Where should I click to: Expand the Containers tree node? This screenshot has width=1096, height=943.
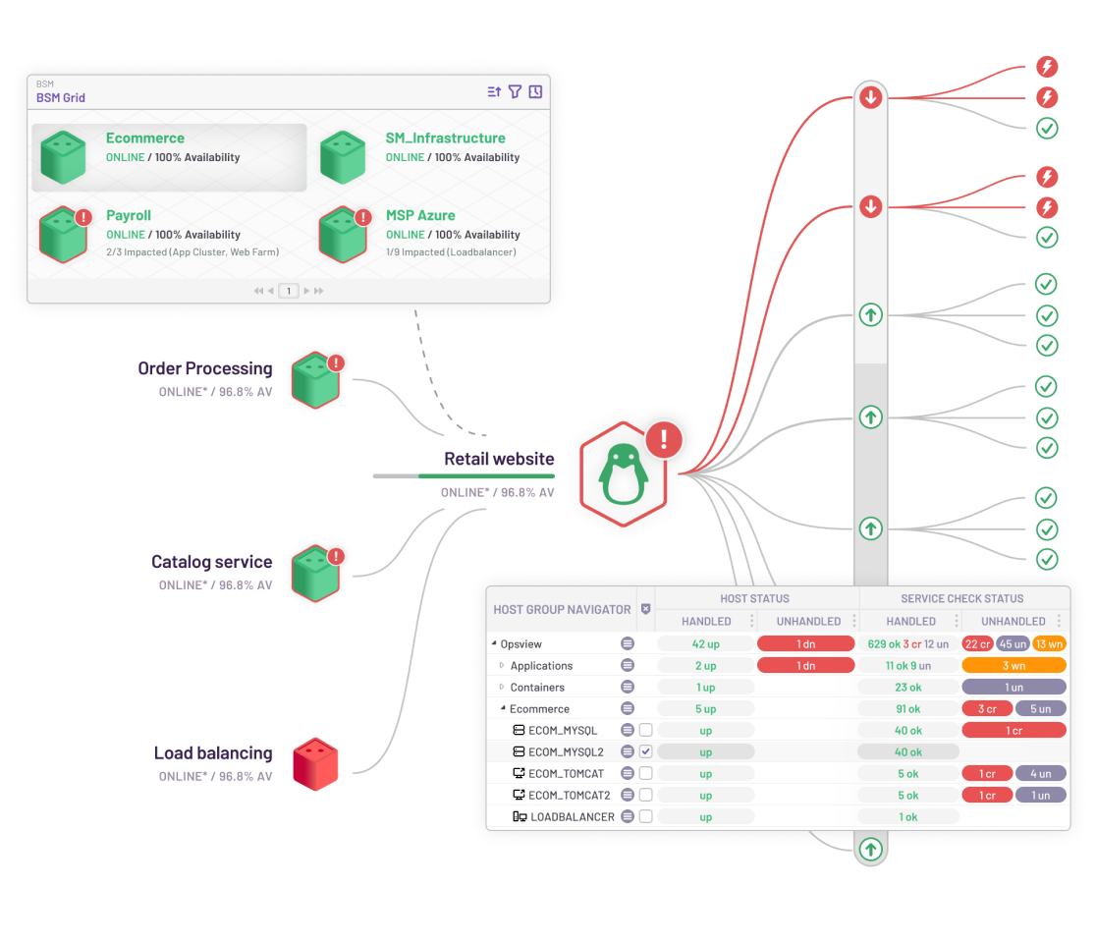pyautogui.click(x=502, y=687)
